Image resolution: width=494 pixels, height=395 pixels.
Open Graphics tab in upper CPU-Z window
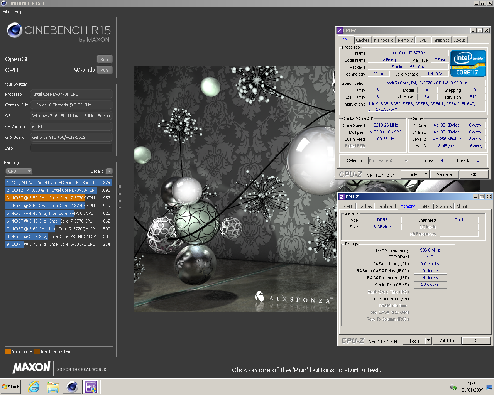pos(441,40)
